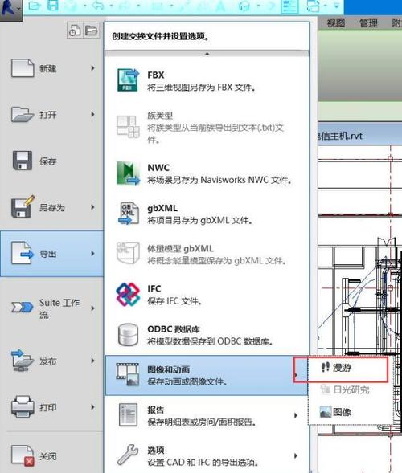Image resolution: width=402 pixels, height=473 pixels.
Task: Click the open folder icon in quick access toolbar
Action: [x=35, y=6]
